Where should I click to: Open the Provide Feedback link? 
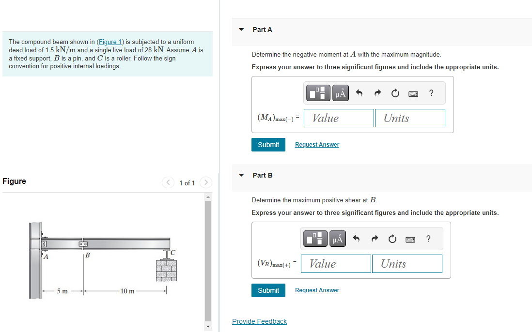259,321
